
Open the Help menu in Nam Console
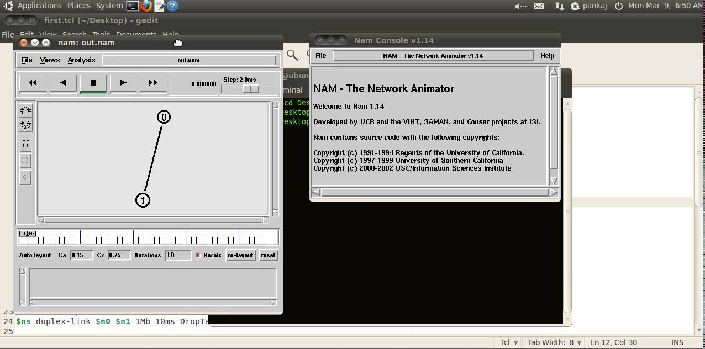coord(547,56)
